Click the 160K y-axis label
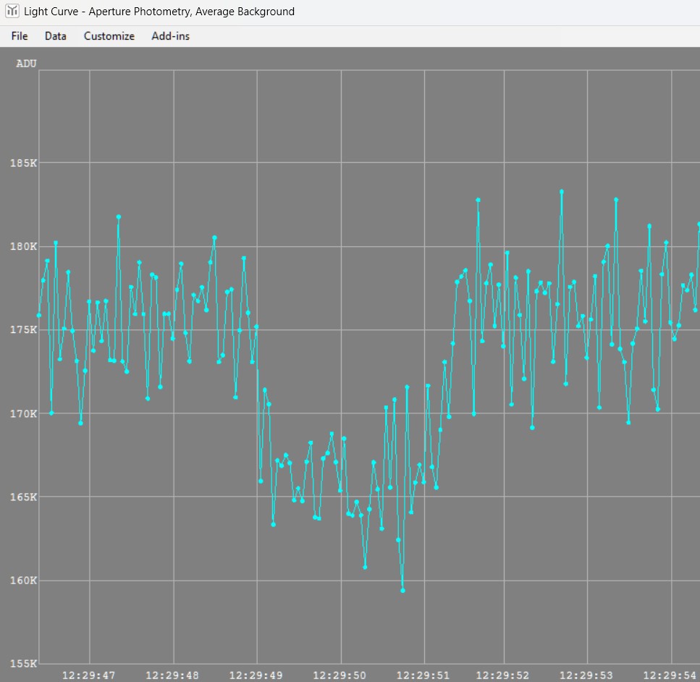Image resolution: width=700 pixels, height=682 pixels. pyautogui.click(x=23, y=581)
